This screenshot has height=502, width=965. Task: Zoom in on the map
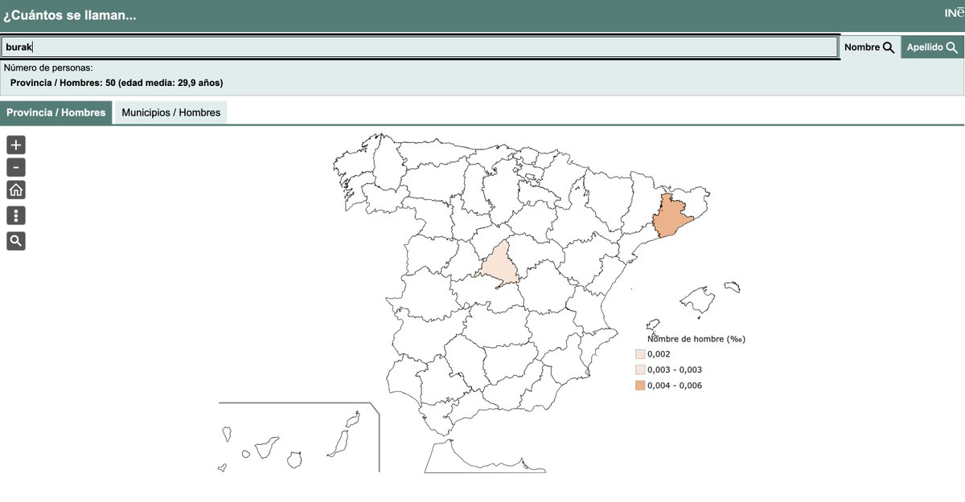(x=16, y=145)
